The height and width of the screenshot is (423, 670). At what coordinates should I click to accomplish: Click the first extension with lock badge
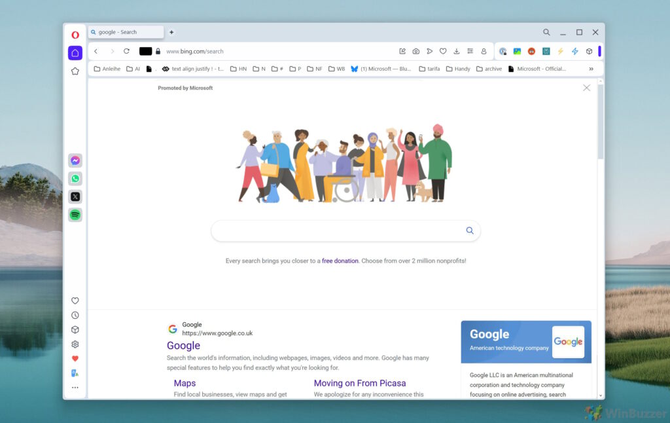tap(503, 51)
